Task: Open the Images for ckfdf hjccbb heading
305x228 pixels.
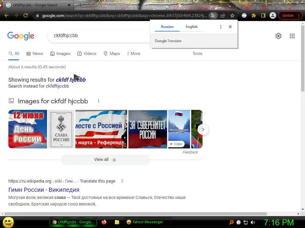Action: (53, 101)
